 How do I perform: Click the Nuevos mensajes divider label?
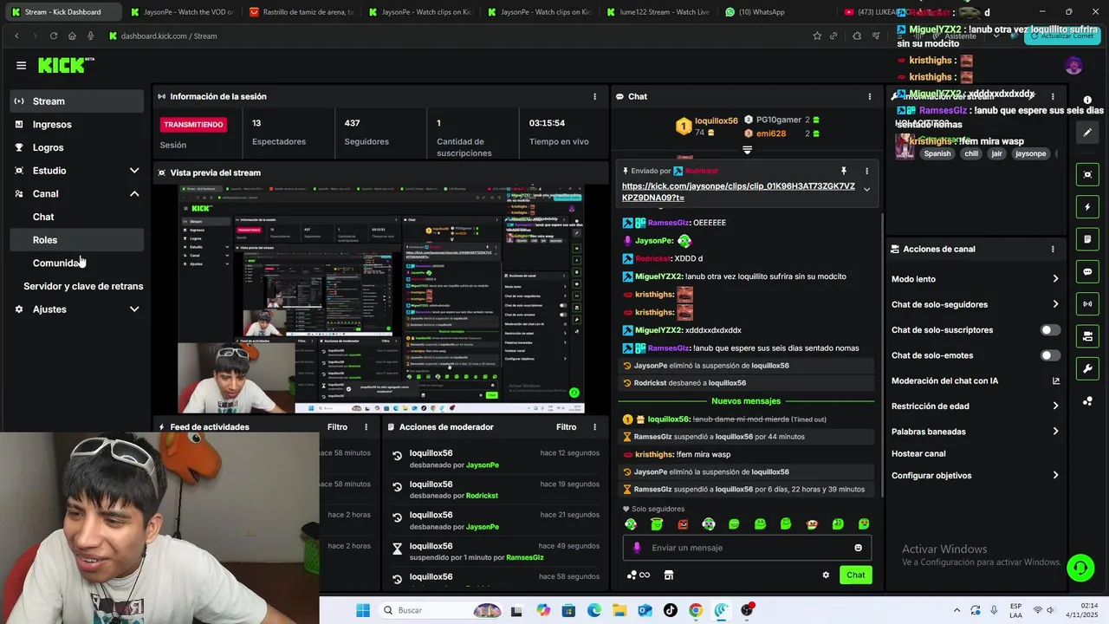tap(746, 401)
